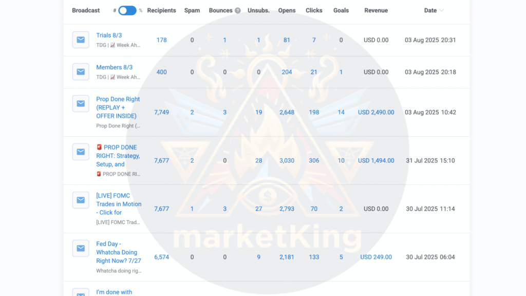View the 178 recipients of Trials 8/3

[x=161, y=40]
